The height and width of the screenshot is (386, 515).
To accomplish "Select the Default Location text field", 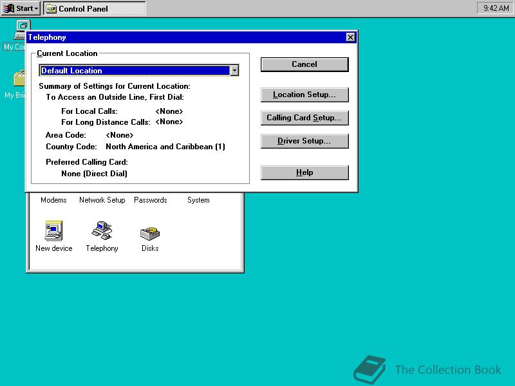I will (129, 70).
